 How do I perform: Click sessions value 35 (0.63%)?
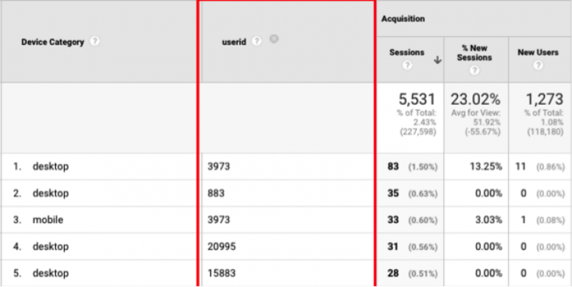[412, 194]
